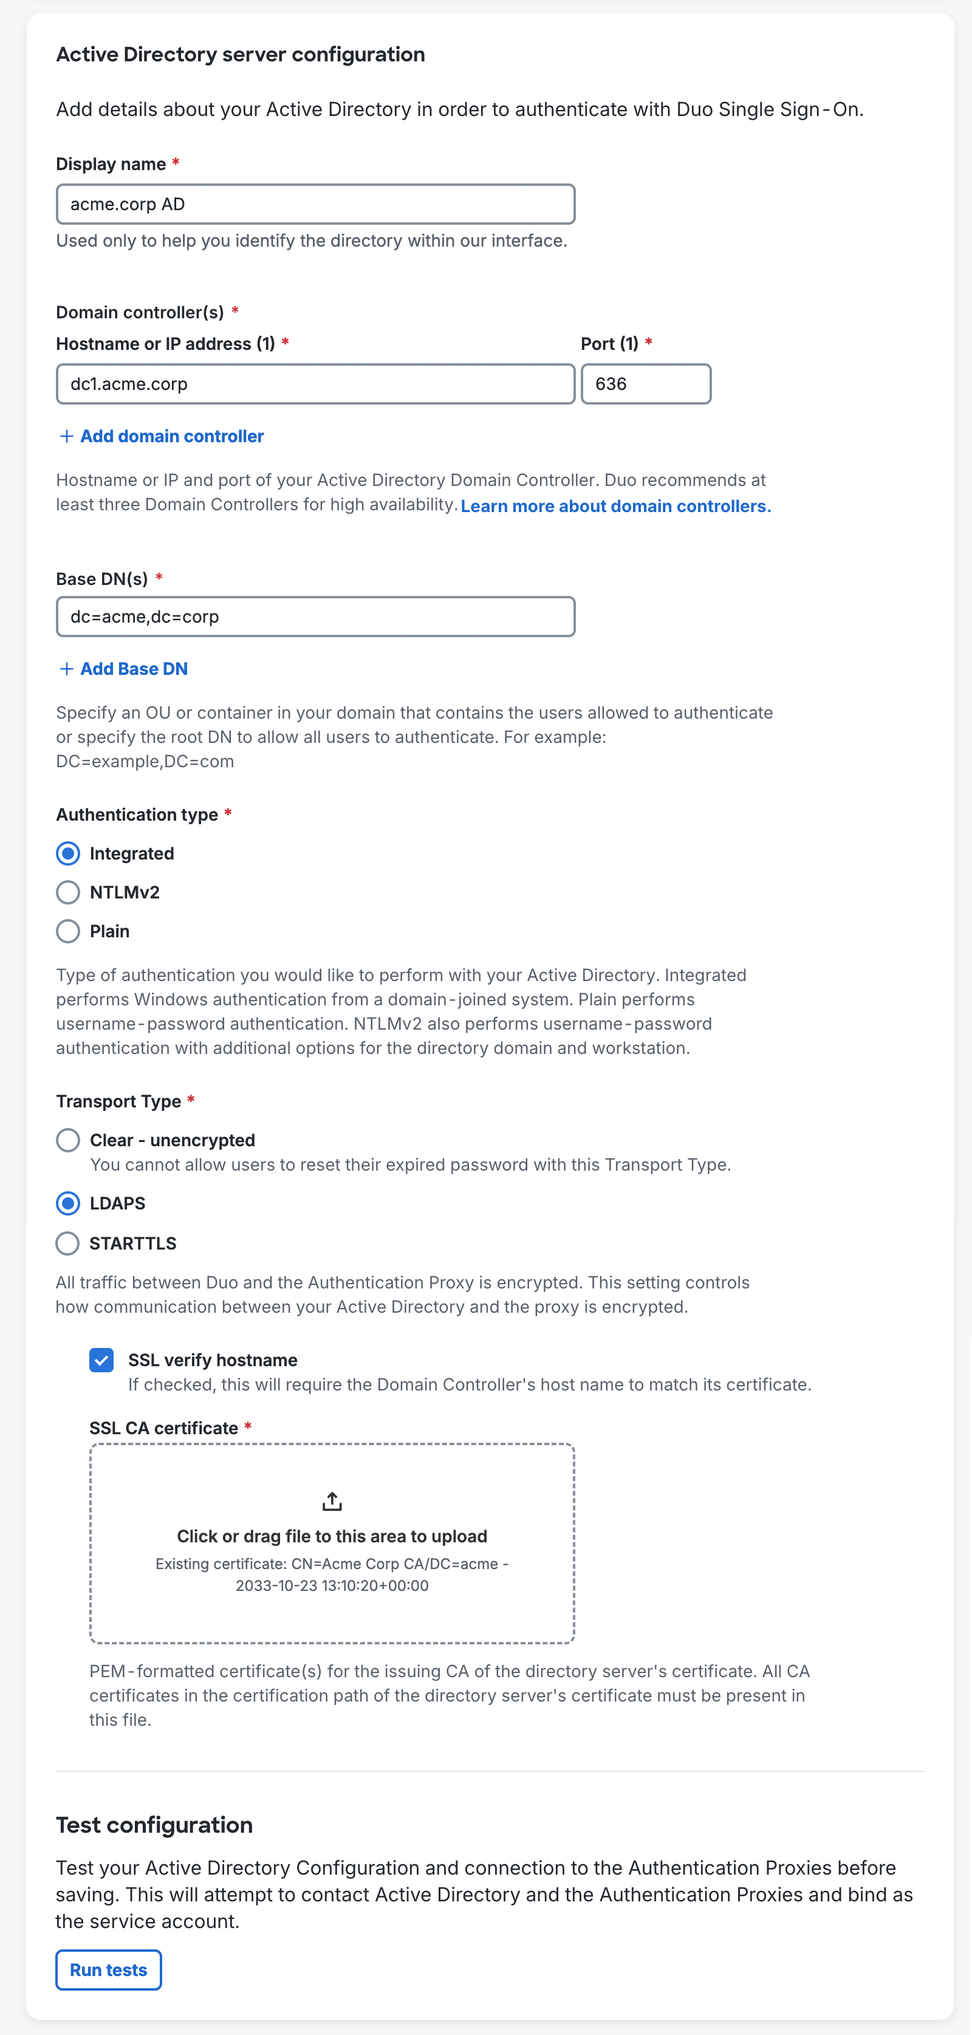Click the plus icon beside Add Base DN
The image size is (972, 2035).
(67, 669)
